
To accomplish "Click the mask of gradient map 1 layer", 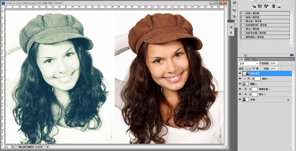I will [x=254, y=89].
